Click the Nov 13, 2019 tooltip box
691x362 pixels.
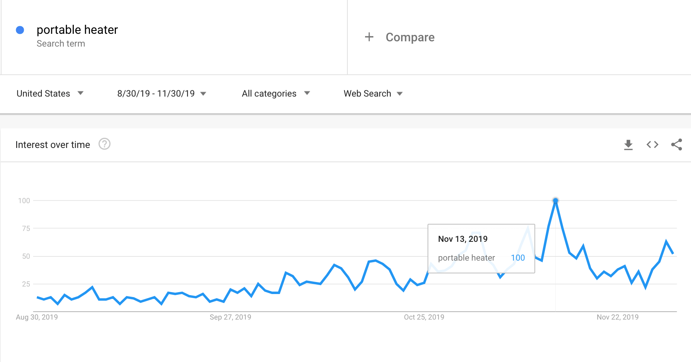point(481,248)
